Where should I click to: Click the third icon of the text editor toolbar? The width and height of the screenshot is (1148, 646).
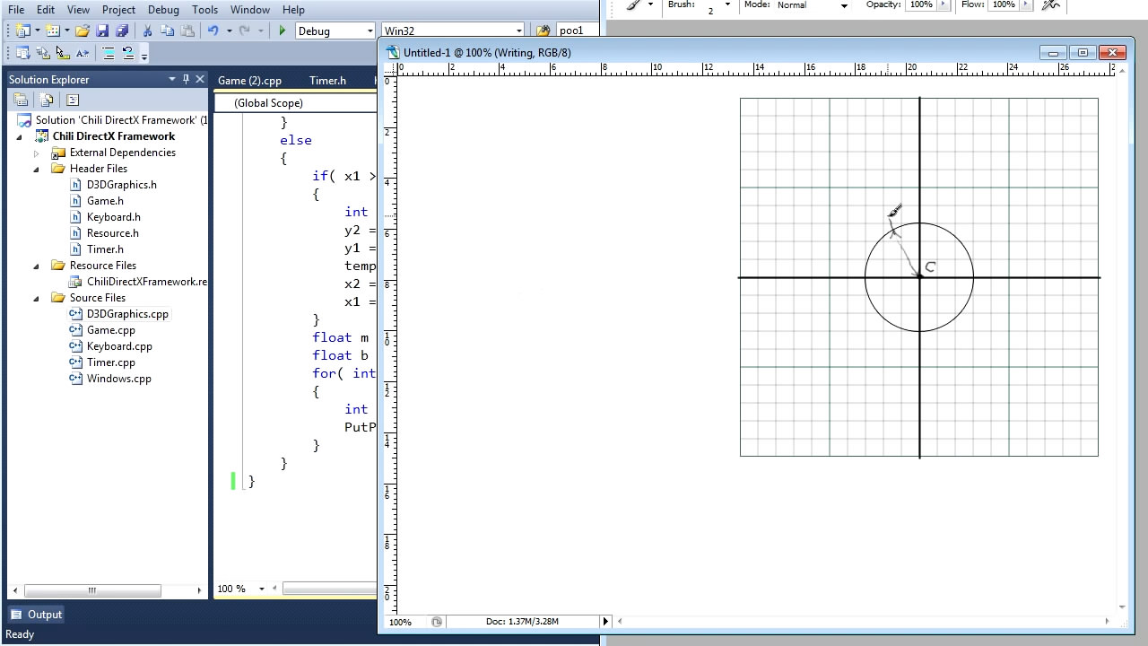(63, 53)
